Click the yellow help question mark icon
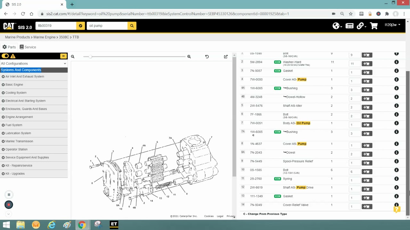 (397, 210)
